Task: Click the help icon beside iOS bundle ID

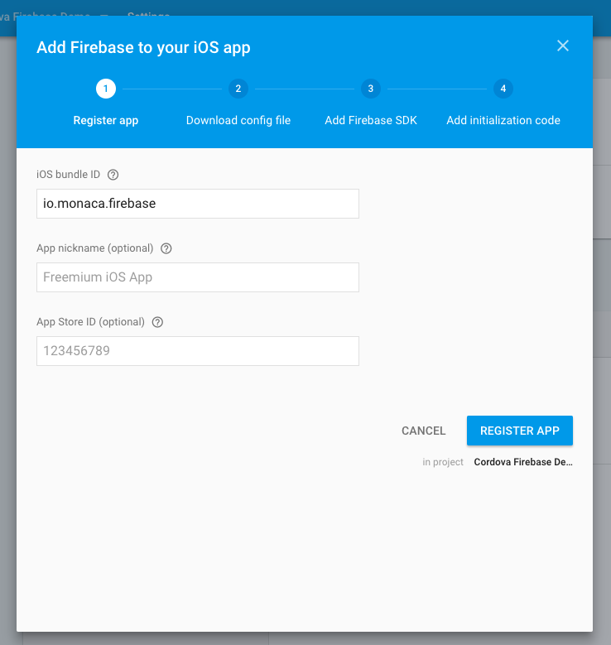Action: pyautogui.click(x=113, y=175)
